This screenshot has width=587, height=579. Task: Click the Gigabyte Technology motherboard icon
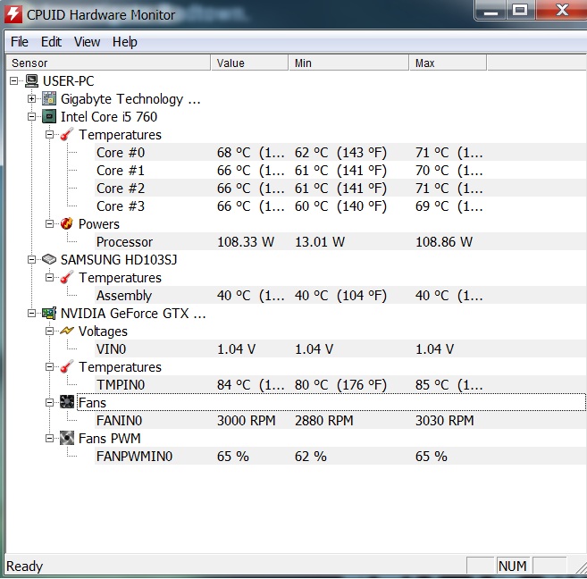49,99
